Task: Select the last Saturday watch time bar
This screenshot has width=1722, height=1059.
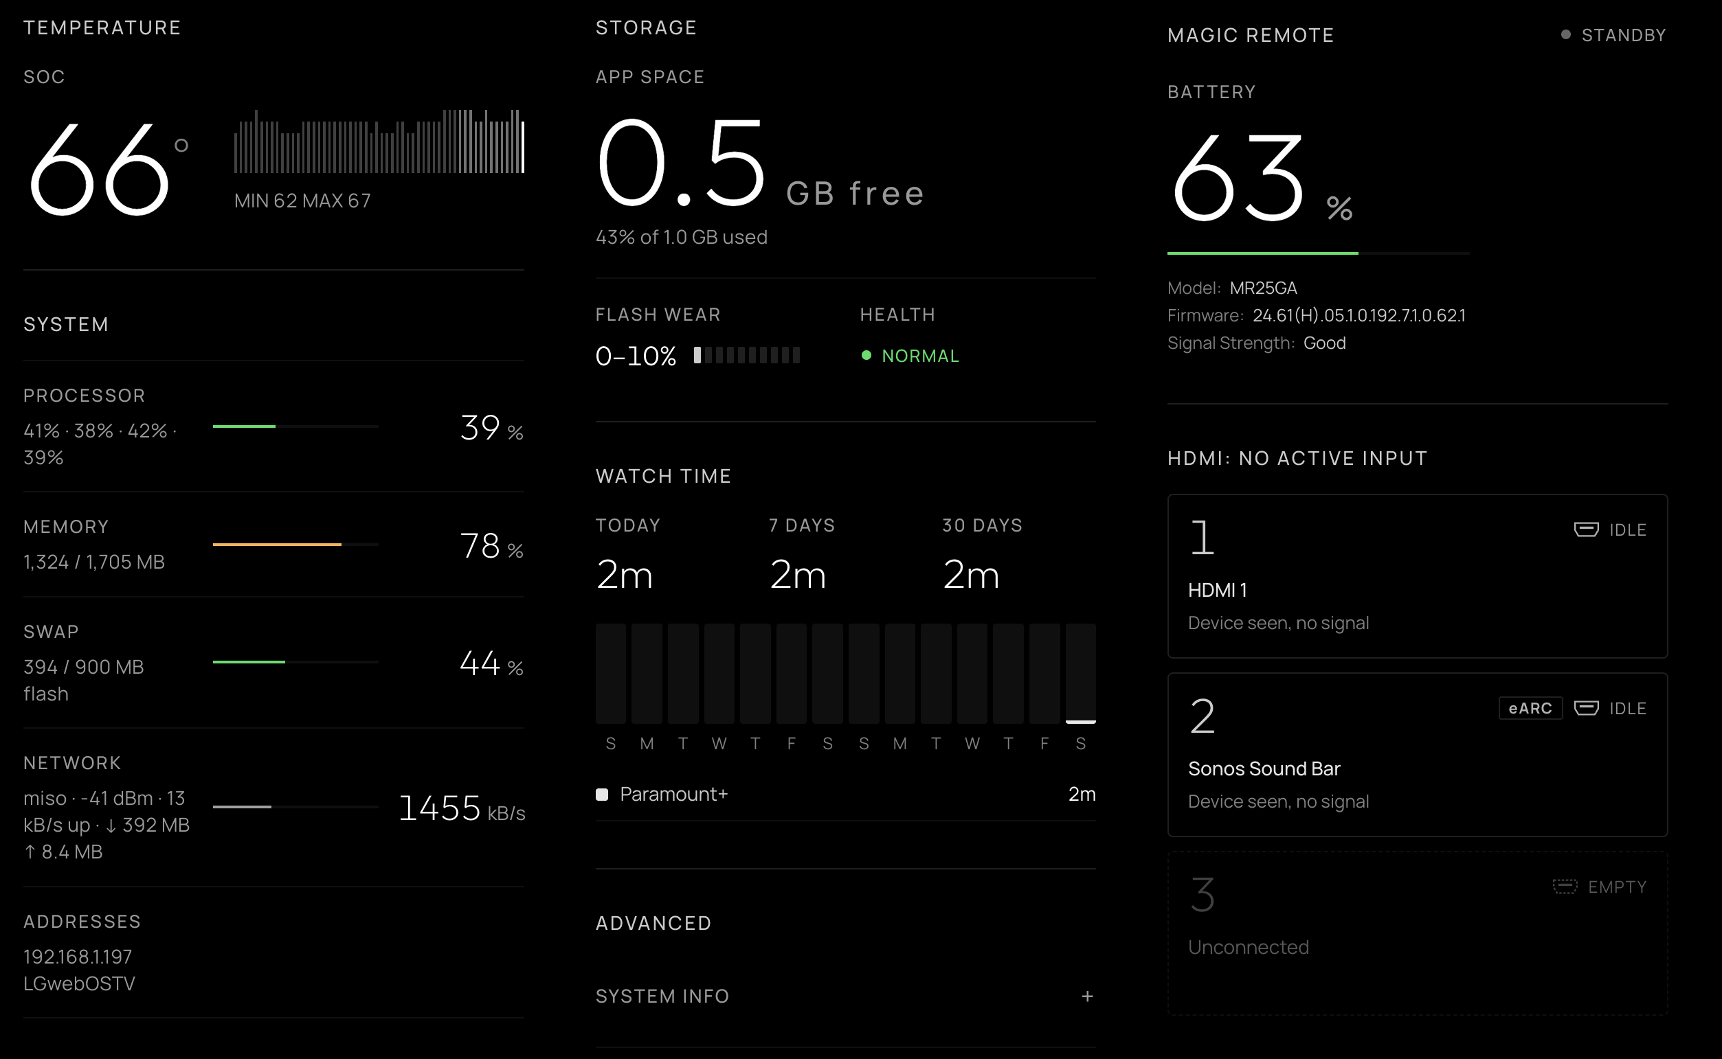Action: [1080, 673]
